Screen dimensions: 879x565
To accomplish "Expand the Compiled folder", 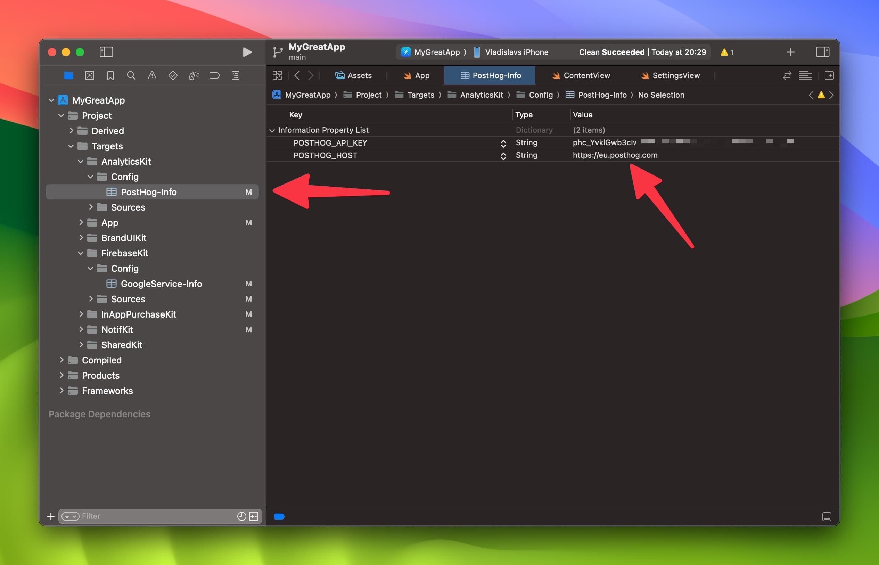I will (x=61, y=360).
